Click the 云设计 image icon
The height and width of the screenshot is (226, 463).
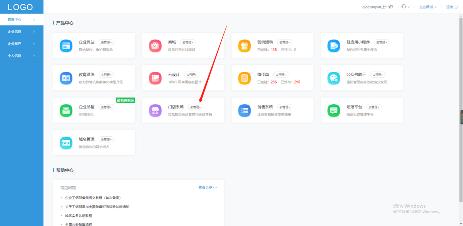coord(155,78)
